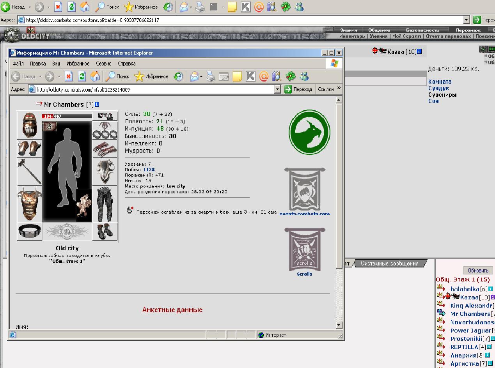Click Home icon in popup window toolbar
This screenshot has width=495, height=368.
coord(95,76)
